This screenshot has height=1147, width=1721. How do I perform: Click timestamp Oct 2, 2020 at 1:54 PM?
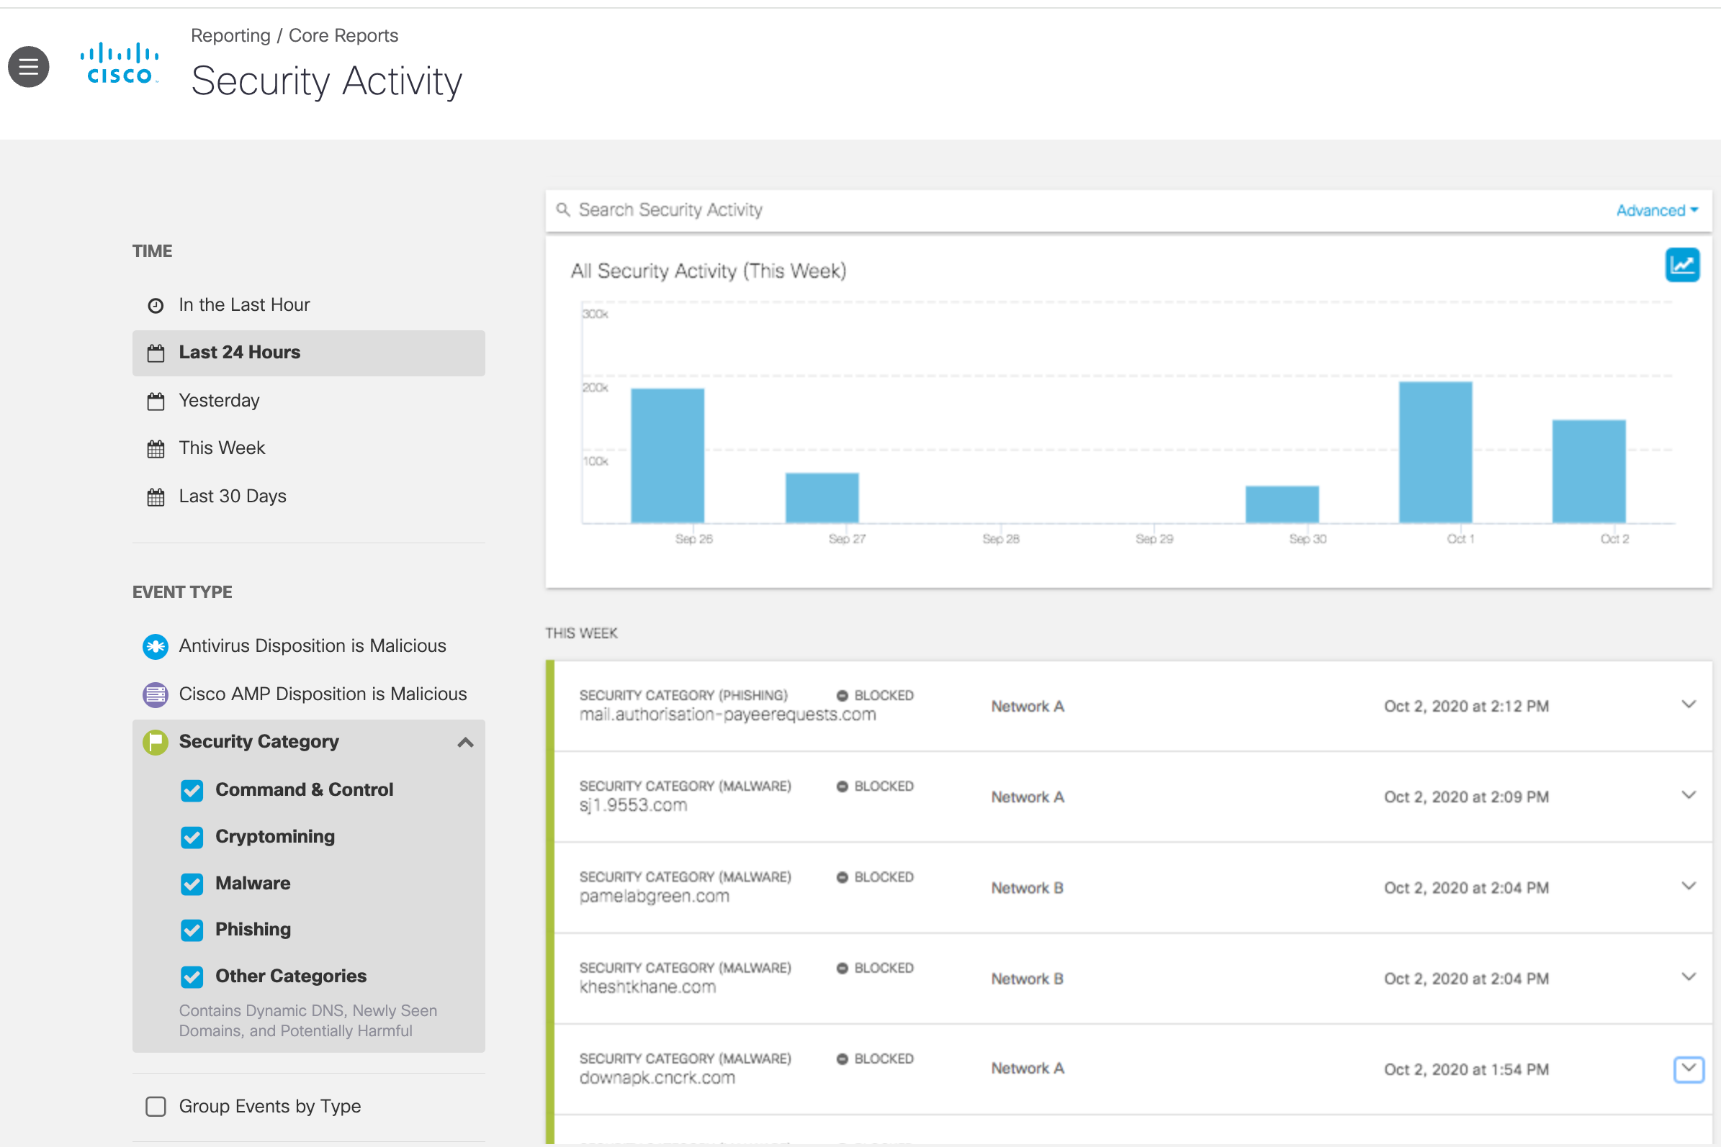1466,1070
